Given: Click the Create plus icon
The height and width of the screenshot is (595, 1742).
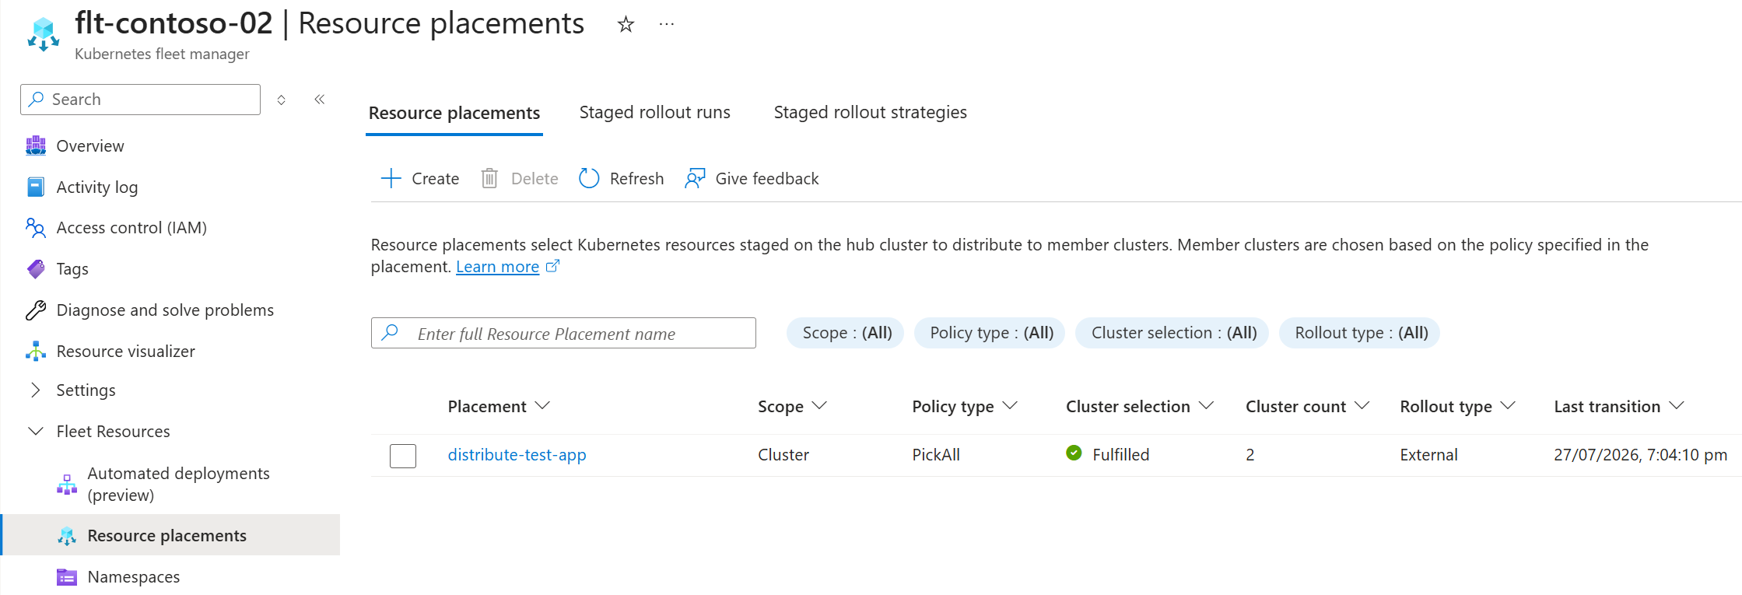Looking at the screenshot, I should [x=391, y=179].
